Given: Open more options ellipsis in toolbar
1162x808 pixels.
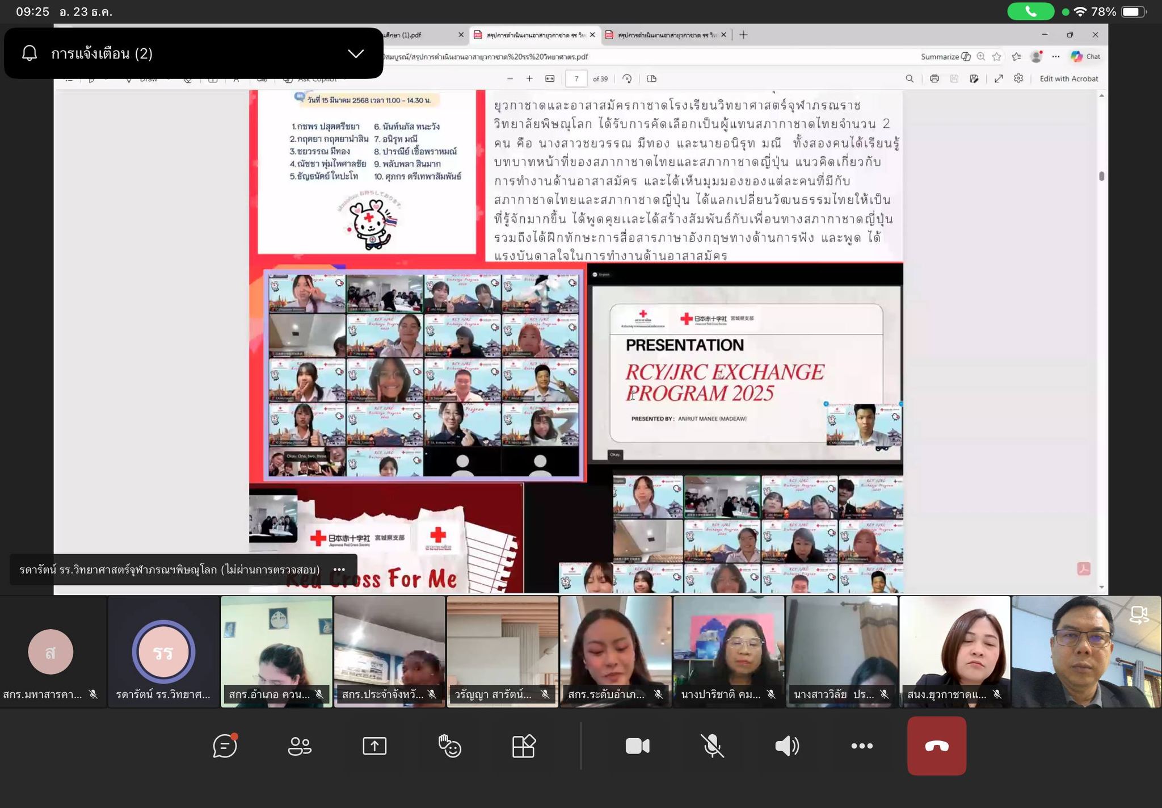Looking at the screenshot, I should [x=862, y=746].
